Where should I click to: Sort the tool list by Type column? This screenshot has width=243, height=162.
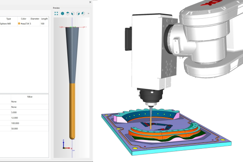pyautogui.click(x=9, y=19)
